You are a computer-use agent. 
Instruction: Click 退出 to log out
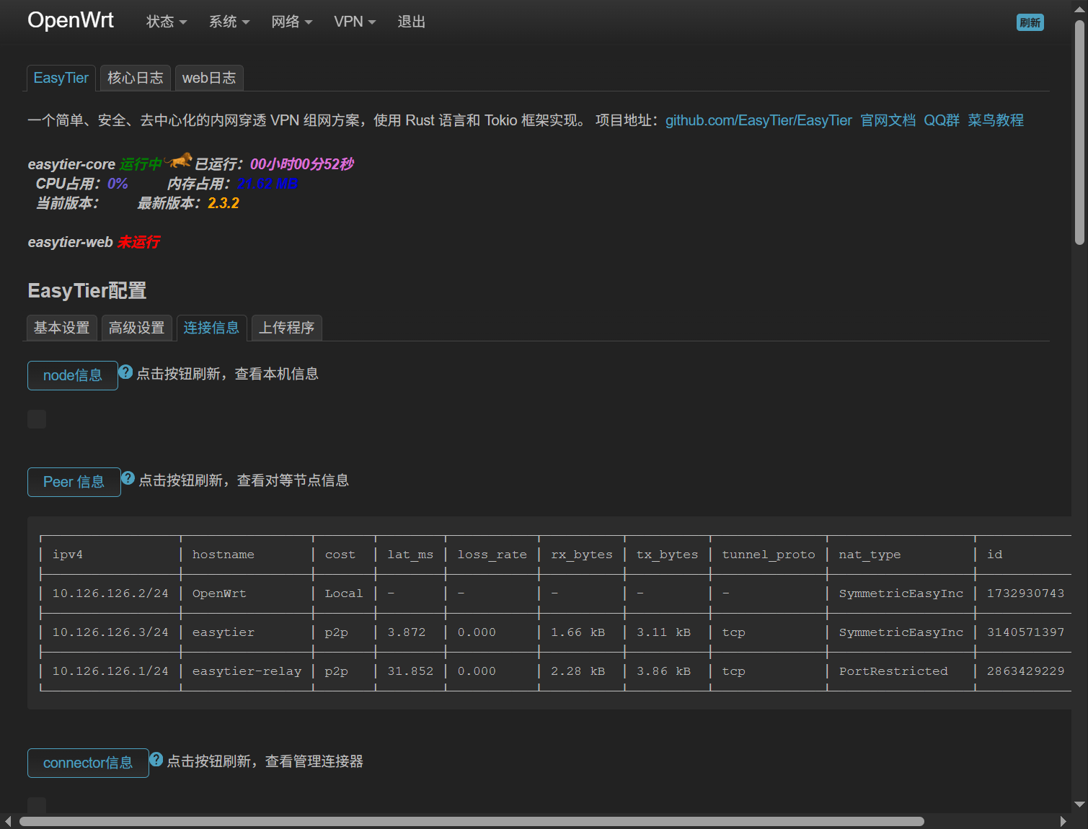pos(411,22)
